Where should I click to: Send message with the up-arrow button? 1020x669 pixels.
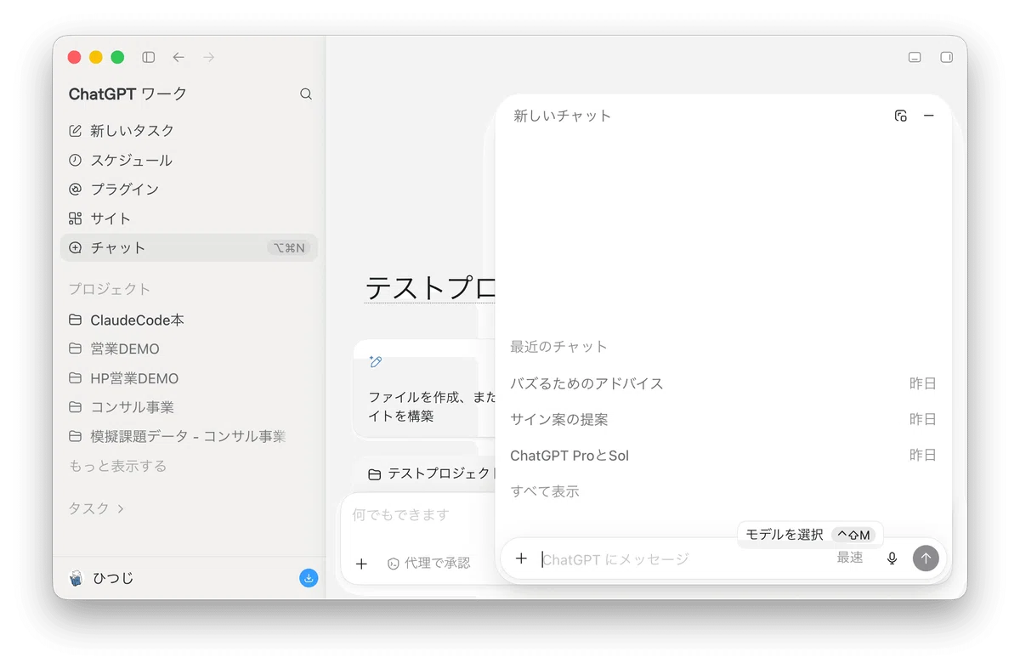tap(926, 558)
